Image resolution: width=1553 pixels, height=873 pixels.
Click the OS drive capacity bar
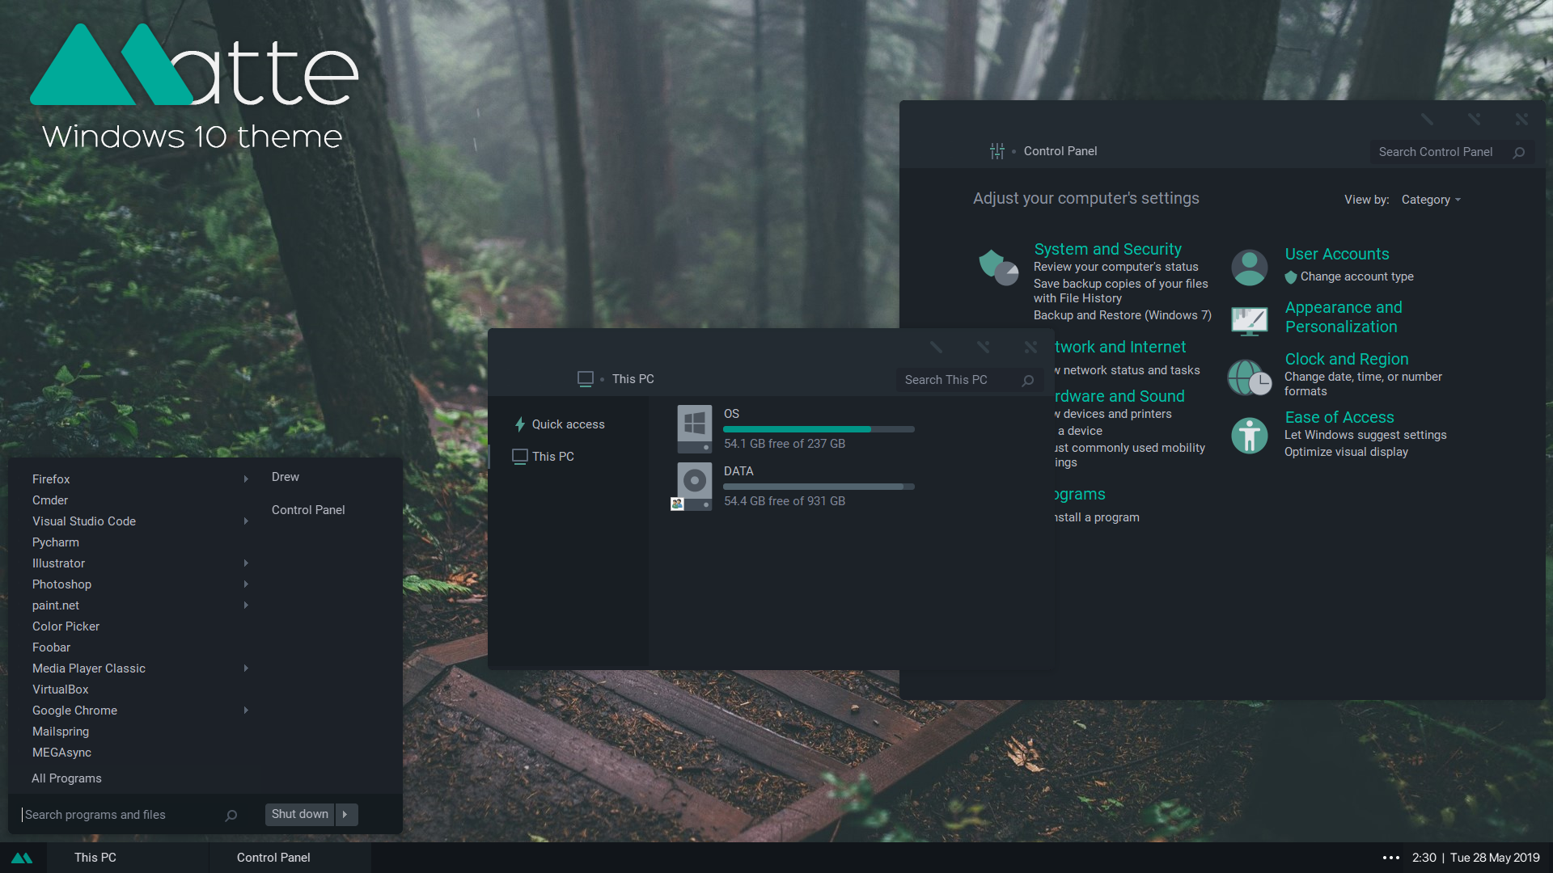pos(819,429)
